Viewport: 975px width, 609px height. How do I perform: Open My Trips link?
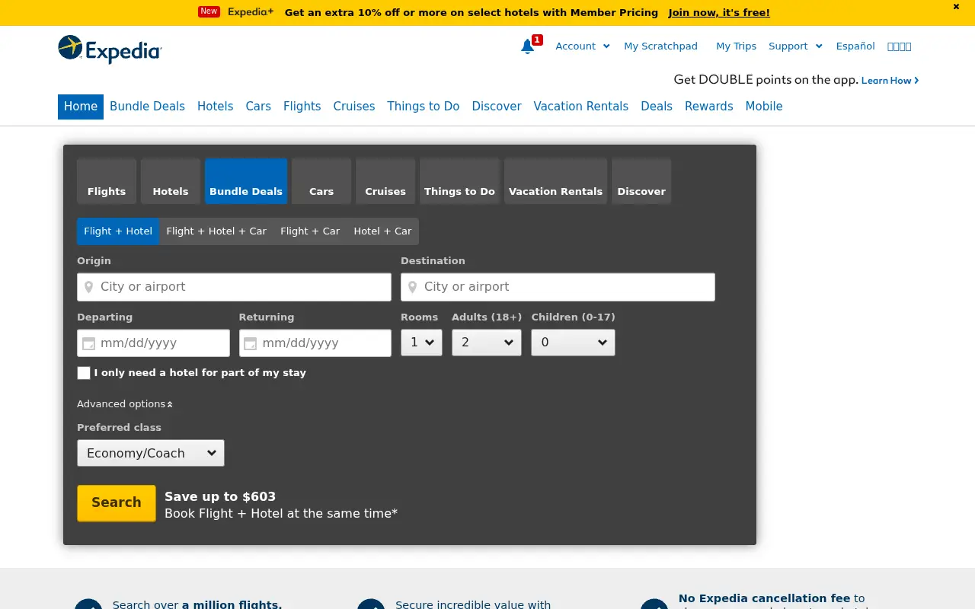[x=737, y=46]
